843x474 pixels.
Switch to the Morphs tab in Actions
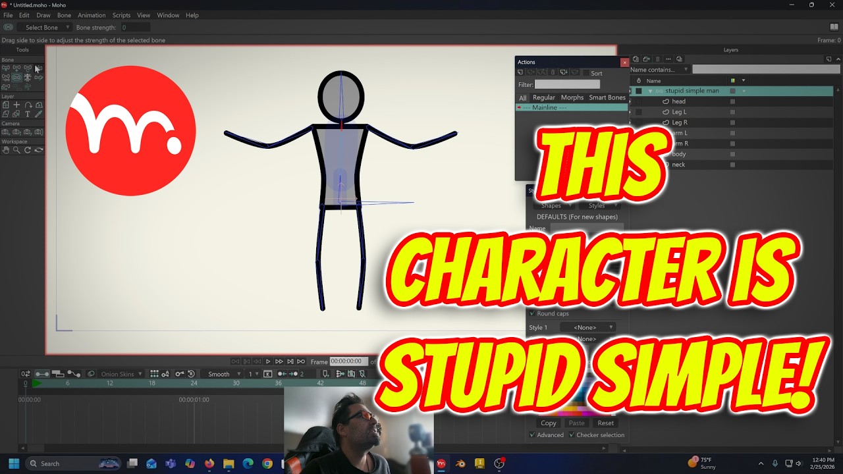[x=572, y=97]
